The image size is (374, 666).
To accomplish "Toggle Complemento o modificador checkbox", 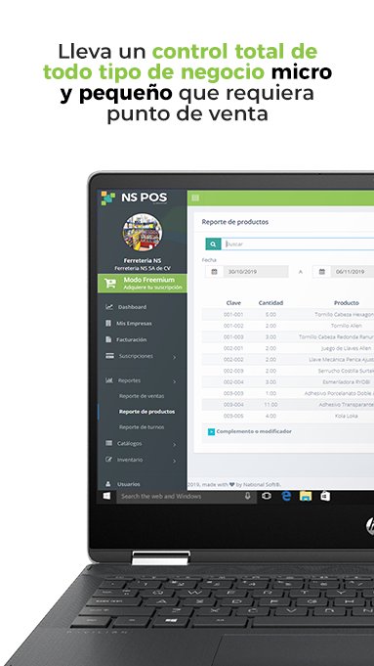I will (x=211, y=432).
